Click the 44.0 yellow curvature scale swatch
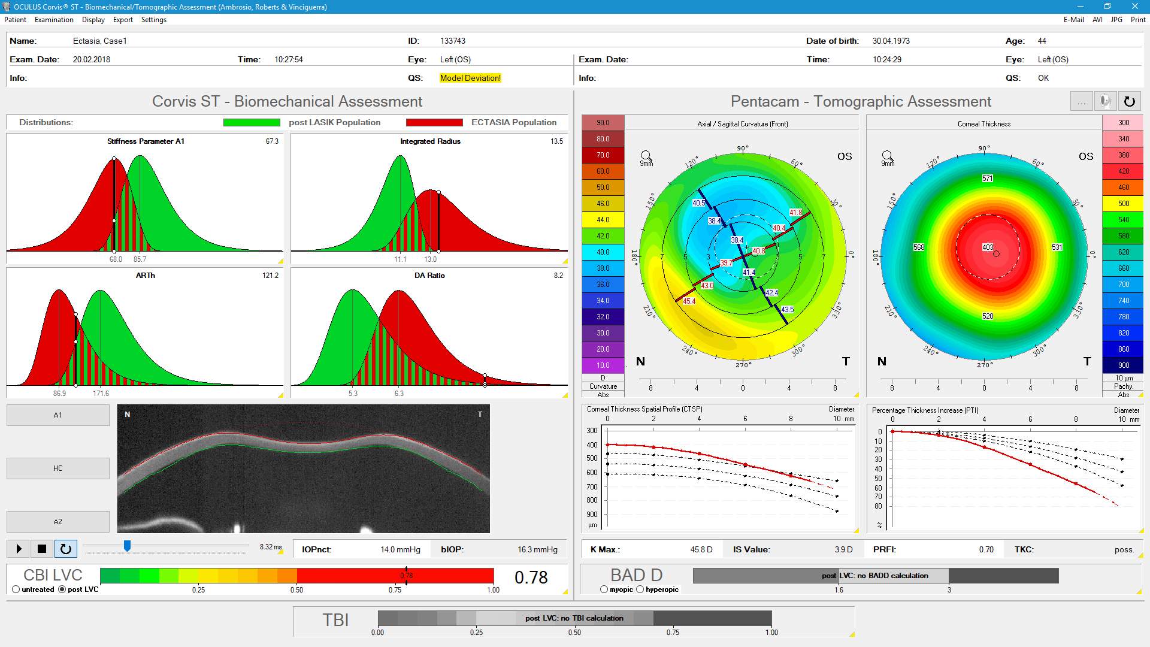This screenshot has height=647, width=1150. click(x=603, y=220)
